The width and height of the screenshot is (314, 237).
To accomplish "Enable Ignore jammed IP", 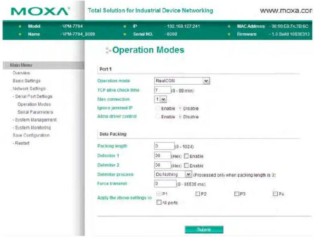I will (158, 108).
